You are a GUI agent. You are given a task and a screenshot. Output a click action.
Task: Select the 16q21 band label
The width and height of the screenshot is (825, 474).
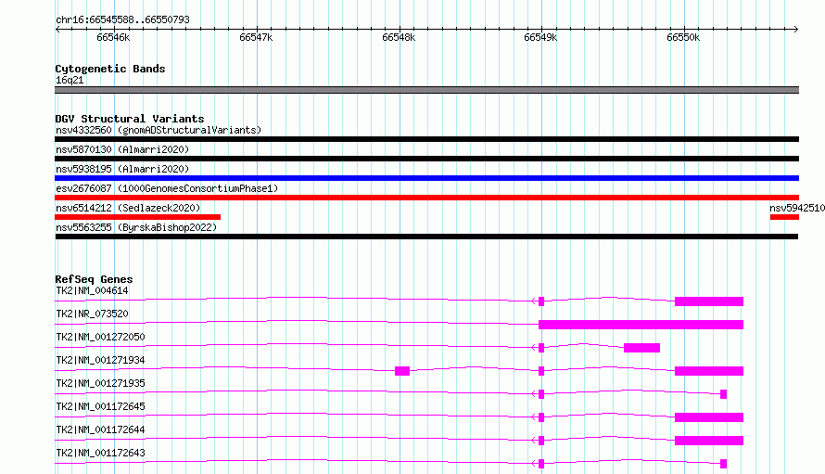tap(70, 80)
